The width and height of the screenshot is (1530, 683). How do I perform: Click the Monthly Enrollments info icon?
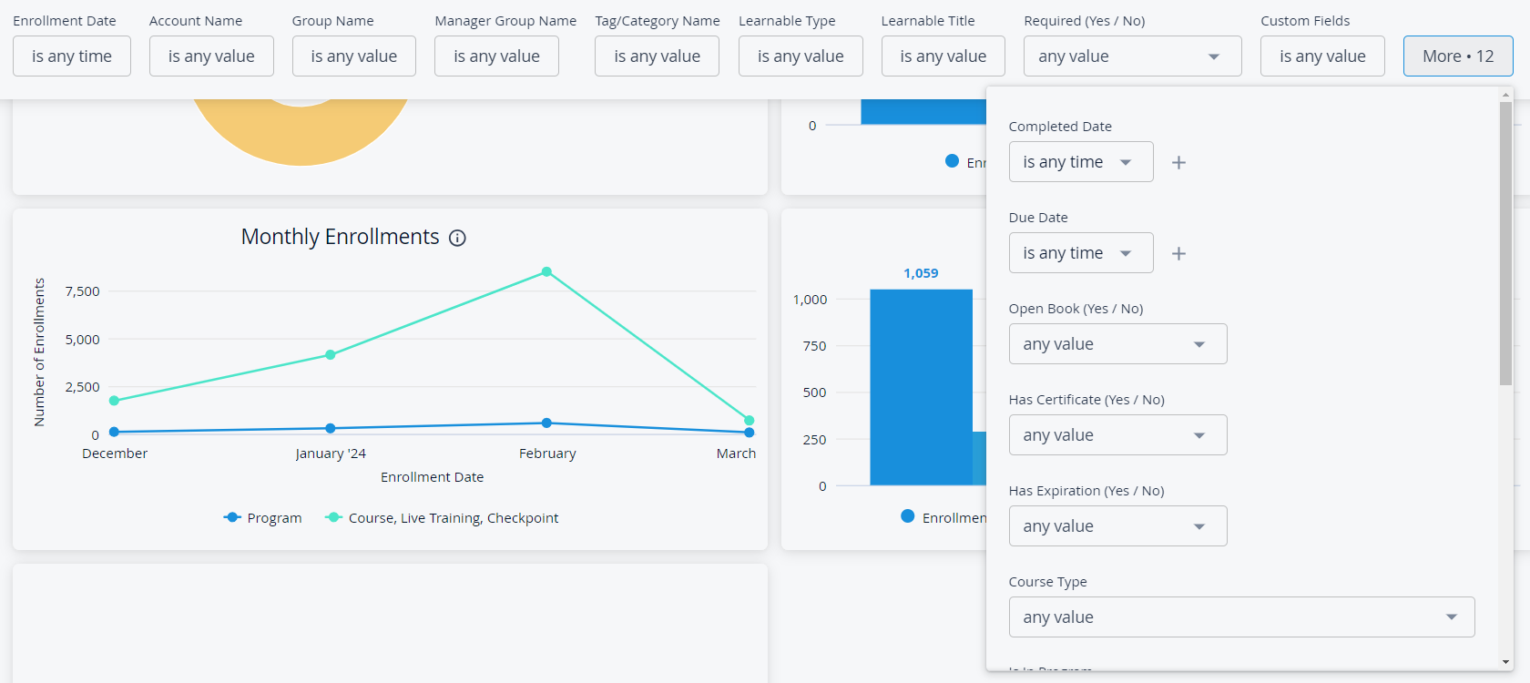click(458, 238)
